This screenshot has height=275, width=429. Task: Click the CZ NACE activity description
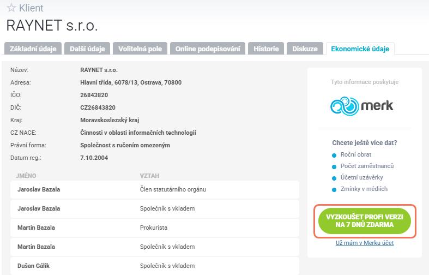coord(138,133)
